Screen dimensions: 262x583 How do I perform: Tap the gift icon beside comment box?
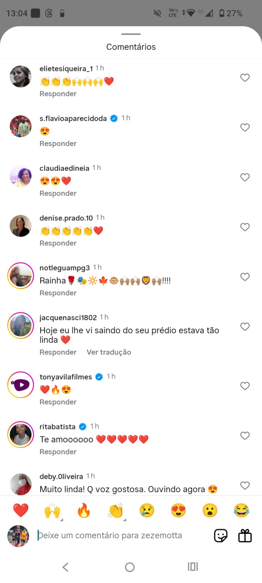245,535
